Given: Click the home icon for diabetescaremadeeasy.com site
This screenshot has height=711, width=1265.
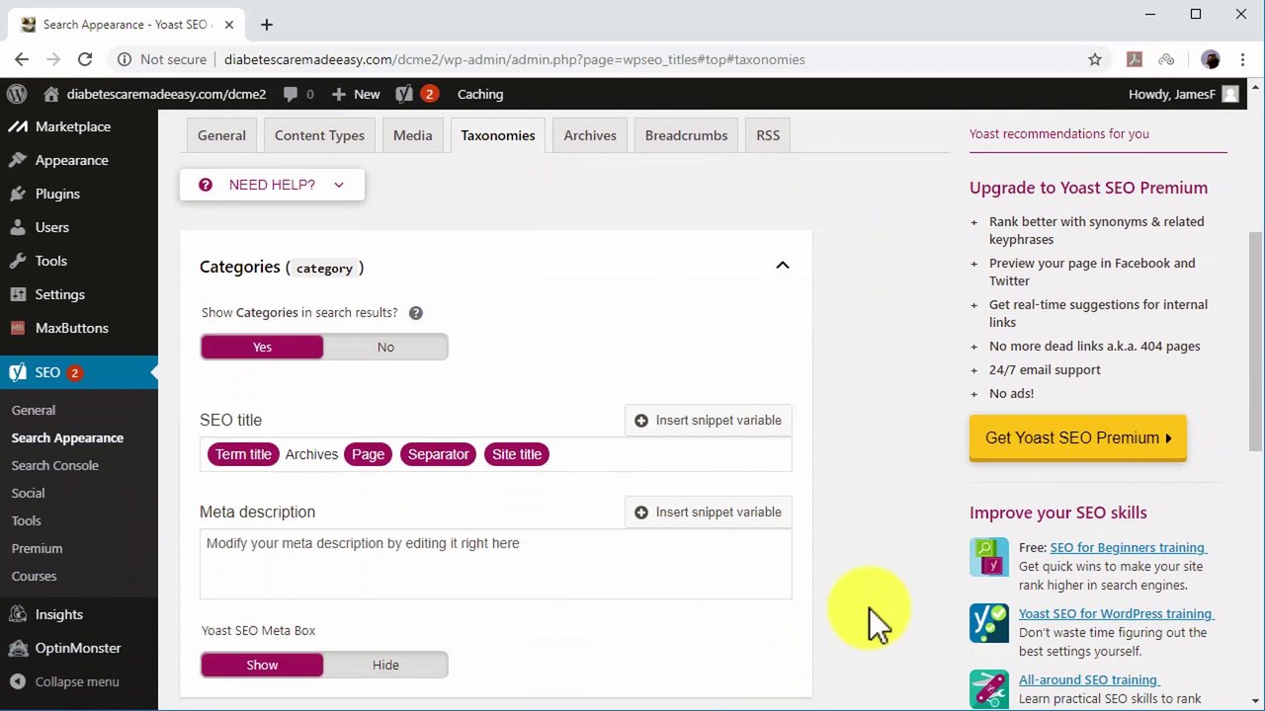Looking at the screenshot, I should pos(51,94).
